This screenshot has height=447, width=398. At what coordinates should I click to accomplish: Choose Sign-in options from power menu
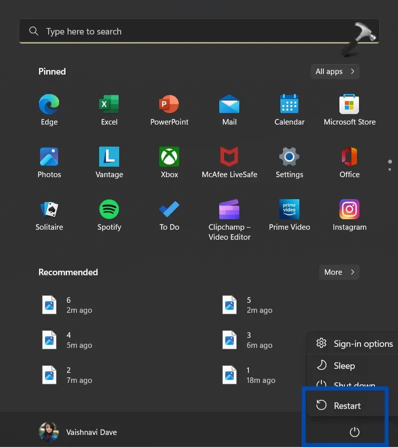click(353, 344)
